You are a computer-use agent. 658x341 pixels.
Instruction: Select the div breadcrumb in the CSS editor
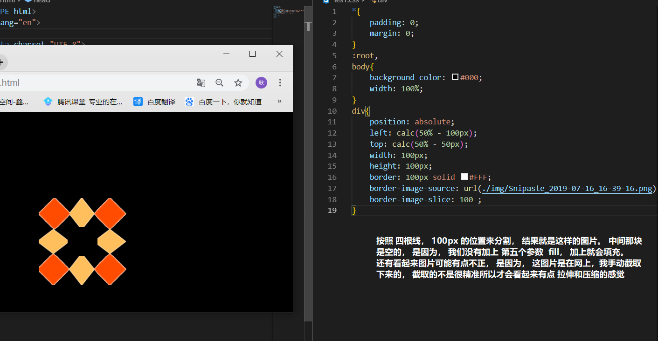(382, 1)
